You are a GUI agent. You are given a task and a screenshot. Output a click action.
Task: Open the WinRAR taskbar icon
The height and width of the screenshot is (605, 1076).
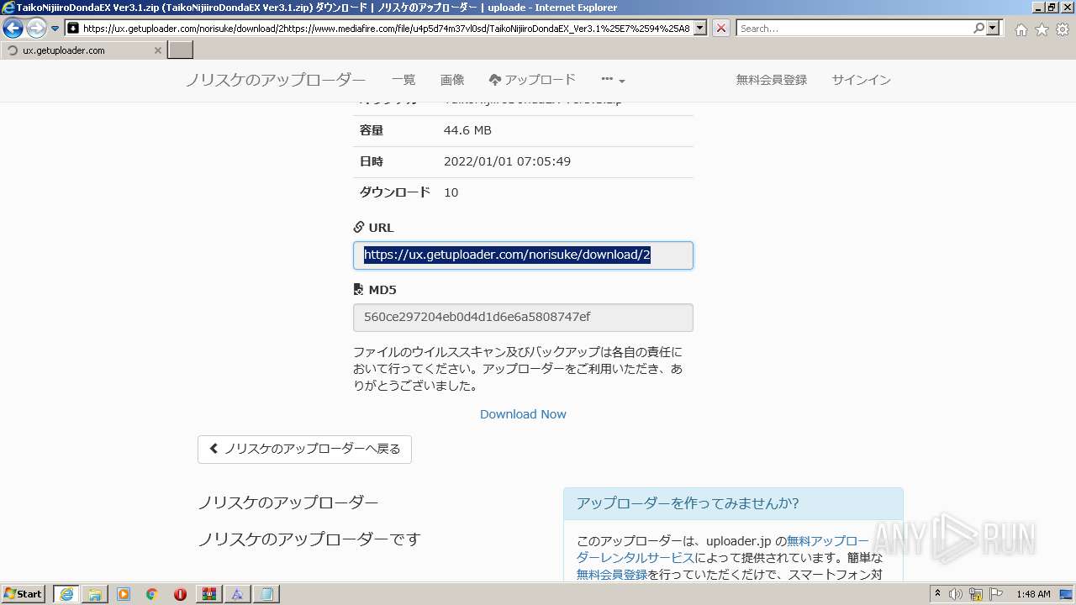(x=209, y=594)
